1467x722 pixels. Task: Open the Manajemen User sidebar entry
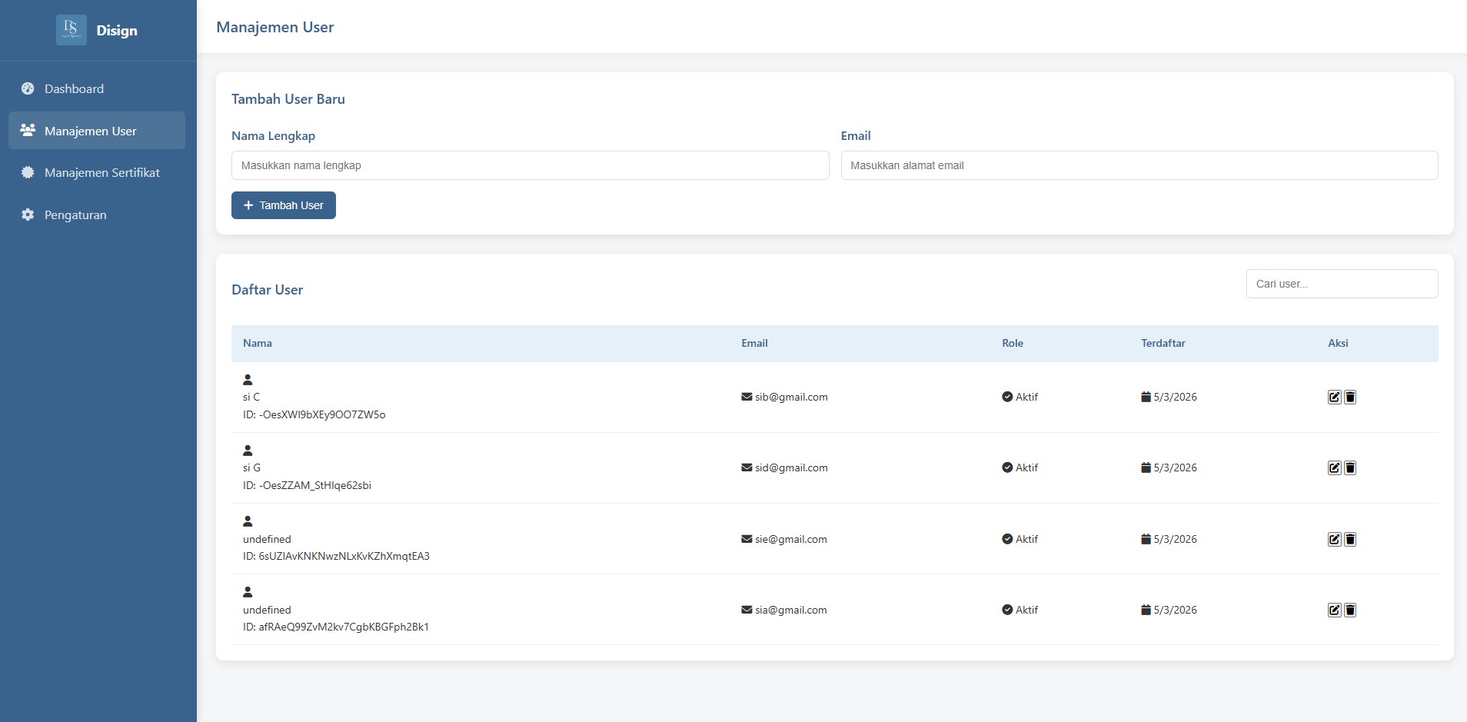[90, 131]
